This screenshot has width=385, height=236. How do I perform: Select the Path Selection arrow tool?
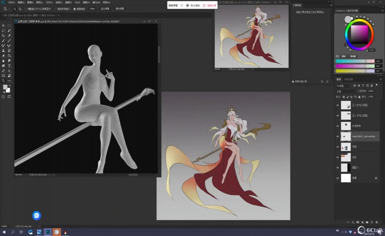pyautogui.click(x=9, y=71)
